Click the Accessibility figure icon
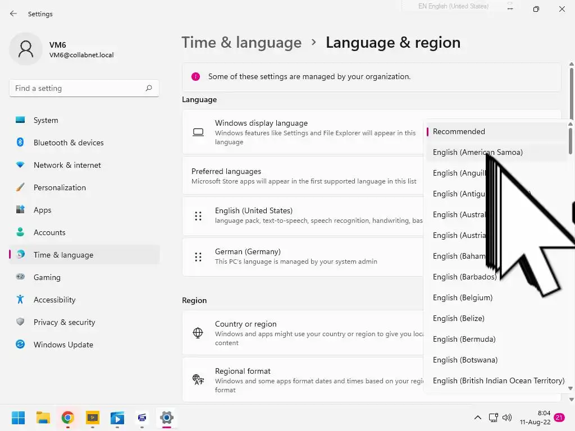 click(20, 300)
